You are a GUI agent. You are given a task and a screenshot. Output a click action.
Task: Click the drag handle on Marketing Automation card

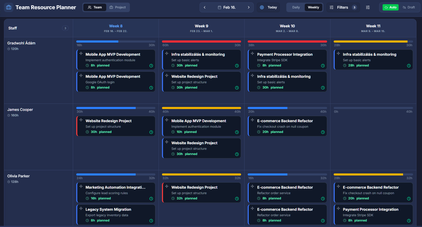[x=81, y=187]
